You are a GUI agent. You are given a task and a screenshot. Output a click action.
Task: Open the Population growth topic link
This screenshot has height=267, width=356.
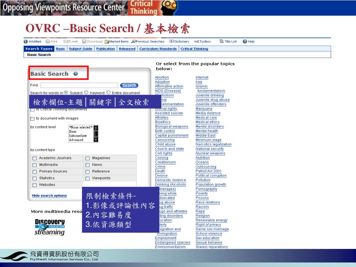211,184
